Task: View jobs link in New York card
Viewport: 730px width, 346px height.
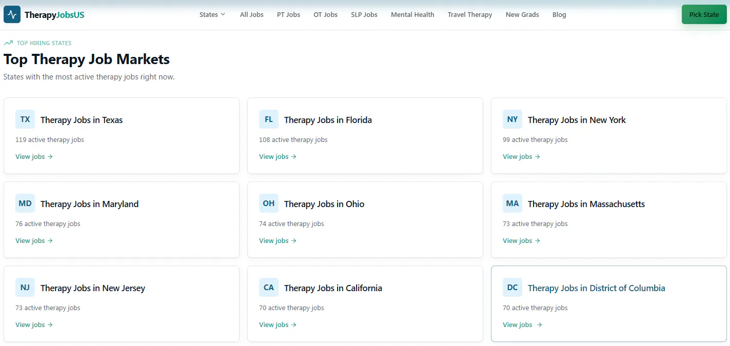Action: point(522,156)
